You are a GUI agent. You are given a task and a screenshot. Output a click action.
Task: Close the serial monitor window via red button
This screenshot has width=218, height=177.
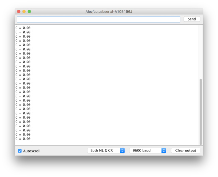click(19, 12)
